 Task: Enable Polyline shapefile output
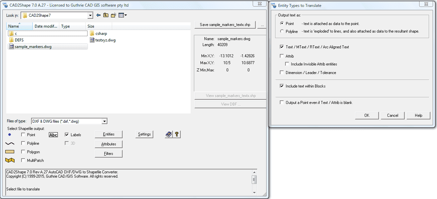click(x=23, y=143)
